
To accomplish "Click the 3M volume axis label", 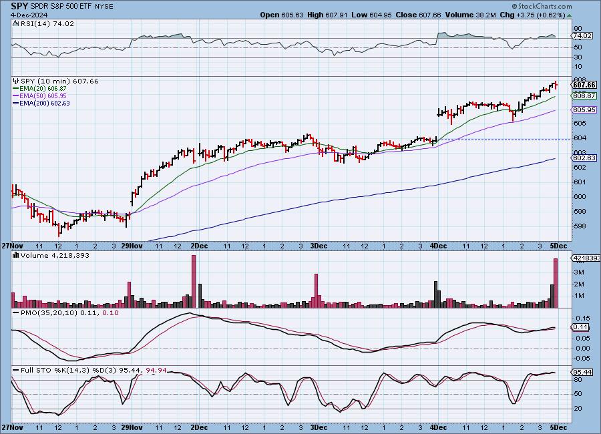I will (579, 272).
